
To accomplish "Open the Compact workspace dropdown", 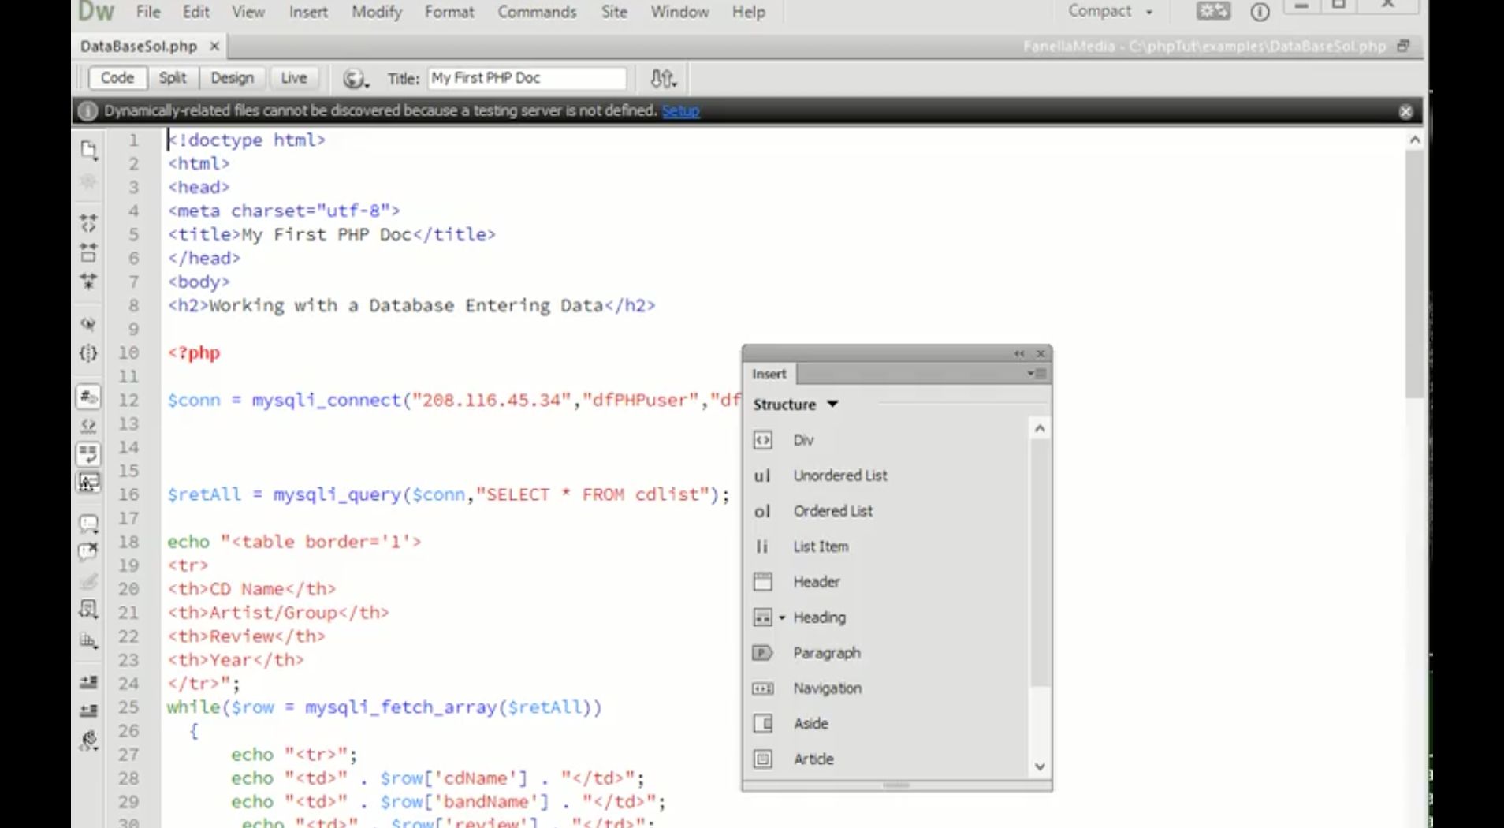I will 1110,11.
